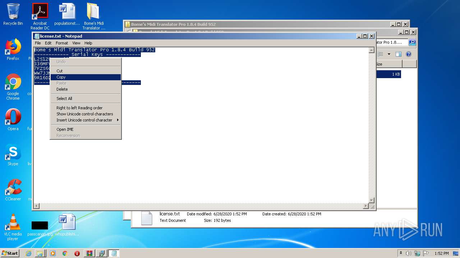460x258 pixels.
Task: Select the 1 KB file row in Explorer
Action: 388,74
